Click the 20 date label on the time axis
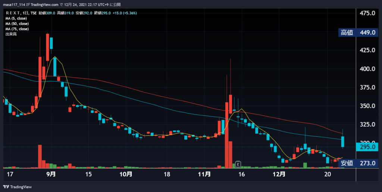Screen dimensions: 382x192 [328, 174]
